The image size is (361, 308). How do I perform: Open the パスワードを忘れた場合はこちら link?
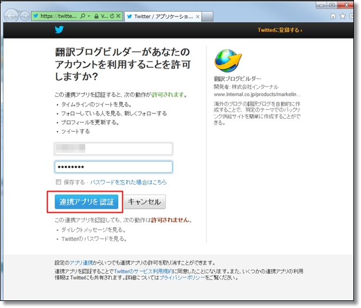coord(124,182)
